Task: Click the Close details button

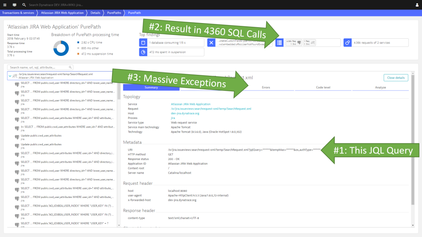Action: point(396,78)
